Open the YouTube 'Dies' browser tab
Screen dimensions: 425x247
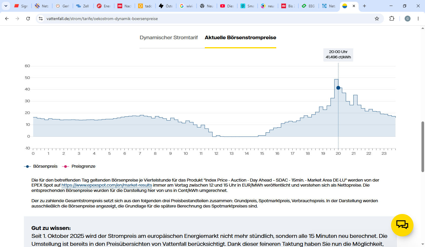(227, 6)
